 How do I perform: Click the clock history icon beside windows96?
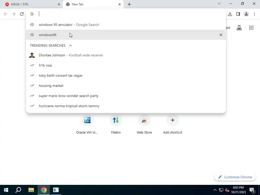coord(32,35)
